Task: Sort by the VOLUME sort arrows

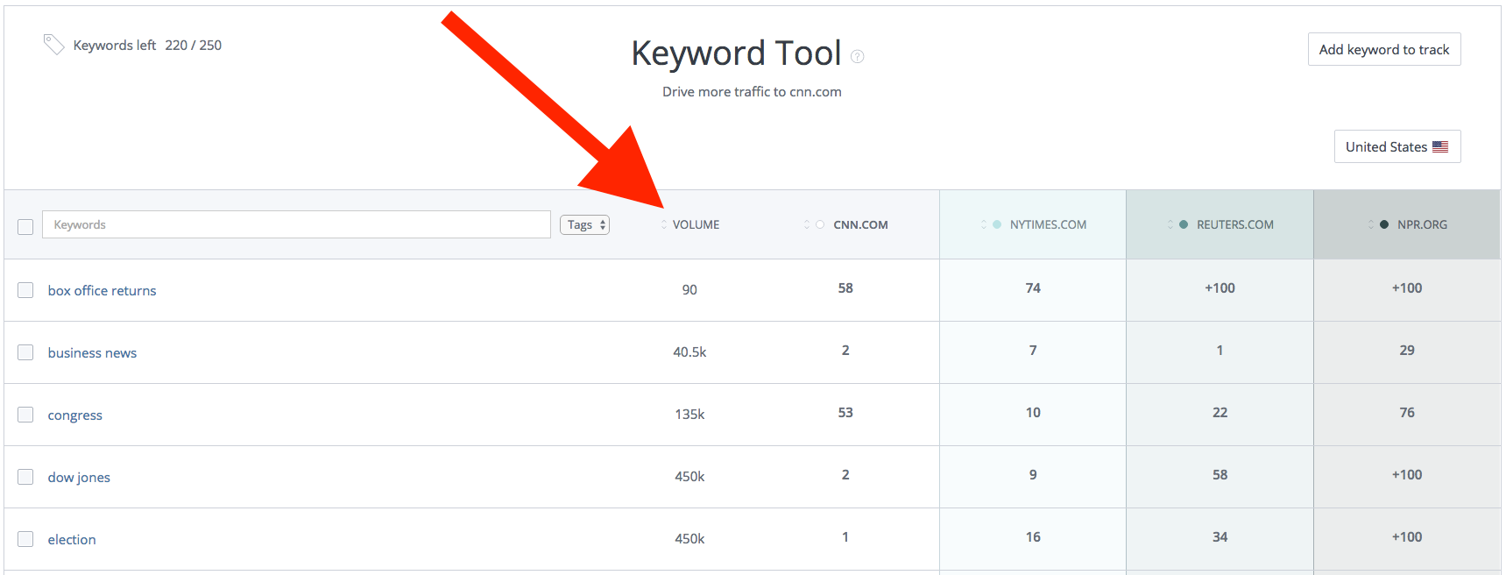Action: [x=664, y=224]
